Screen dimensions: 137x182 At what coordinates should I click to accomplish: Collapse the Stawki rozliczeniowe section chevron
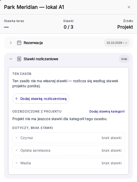[x=11, y=59]
